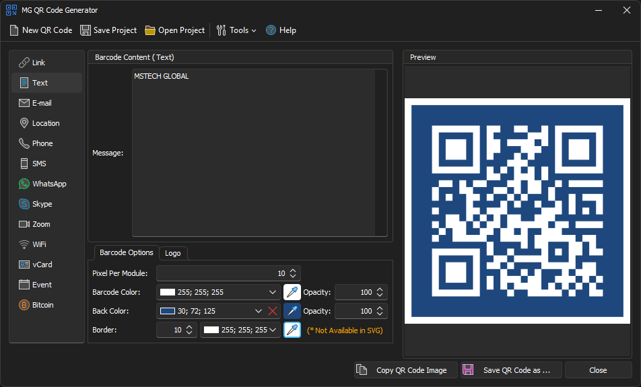This screenshot has height=387, width=641.
Task: Click the white Border color swatch
Action: click(211, 330)
